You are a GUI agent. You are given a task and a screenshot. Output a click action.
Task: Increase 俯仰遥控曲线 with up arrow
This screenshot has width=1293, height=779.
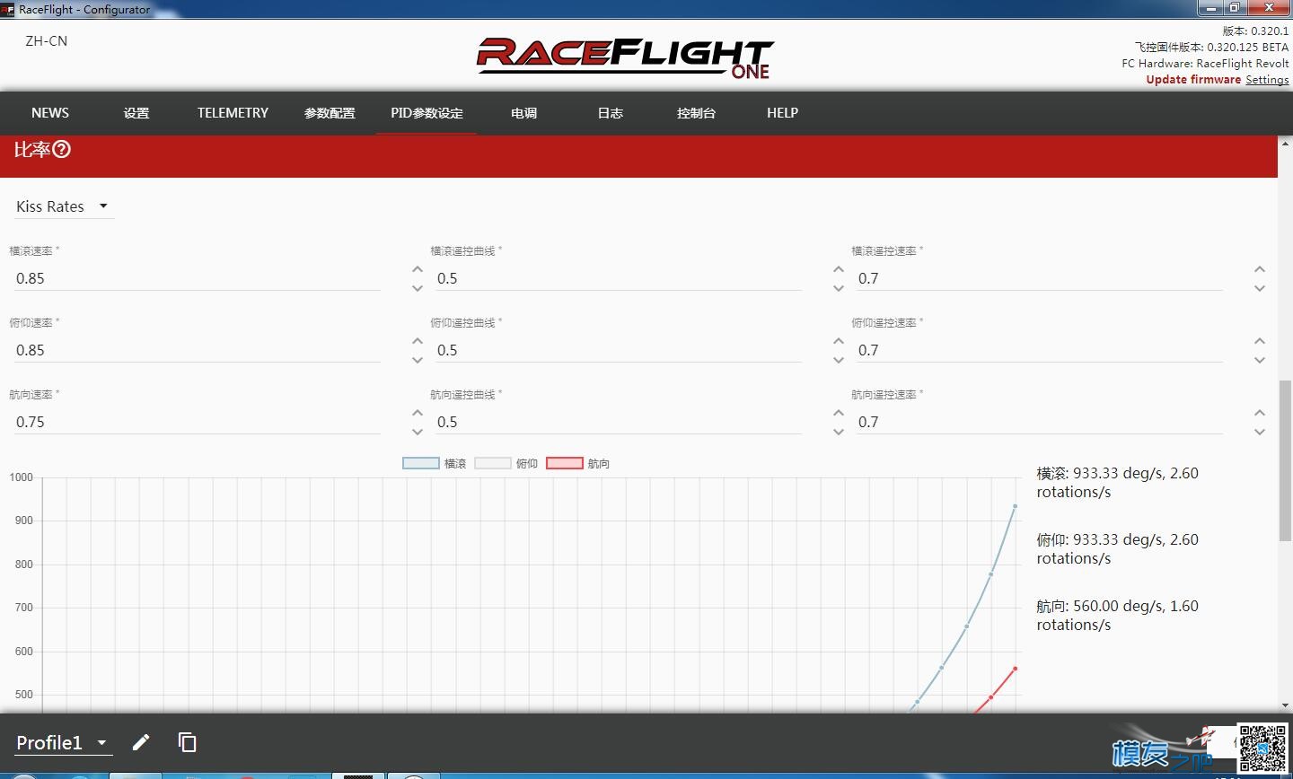(839, 341)
